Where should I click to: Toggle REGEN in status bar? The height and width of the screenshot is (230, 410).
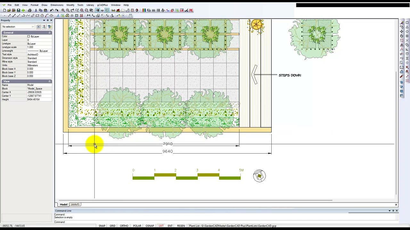click(181, 226)
